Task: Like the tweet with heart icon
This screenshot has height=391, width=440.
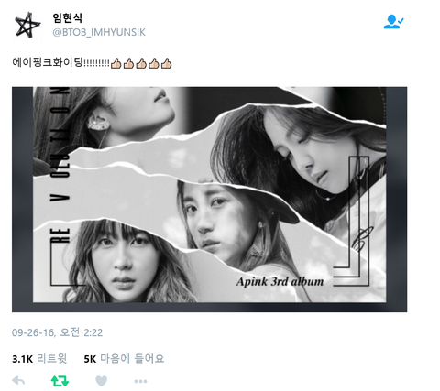Action: pyautogui.click(x=101, y=381)
